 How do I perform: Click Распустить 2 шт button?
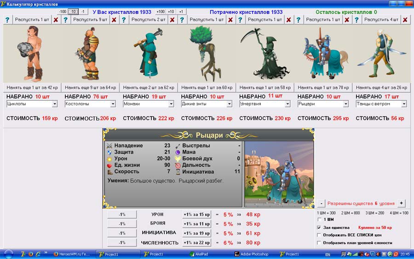pyautogui.click(x=149, y=20)
